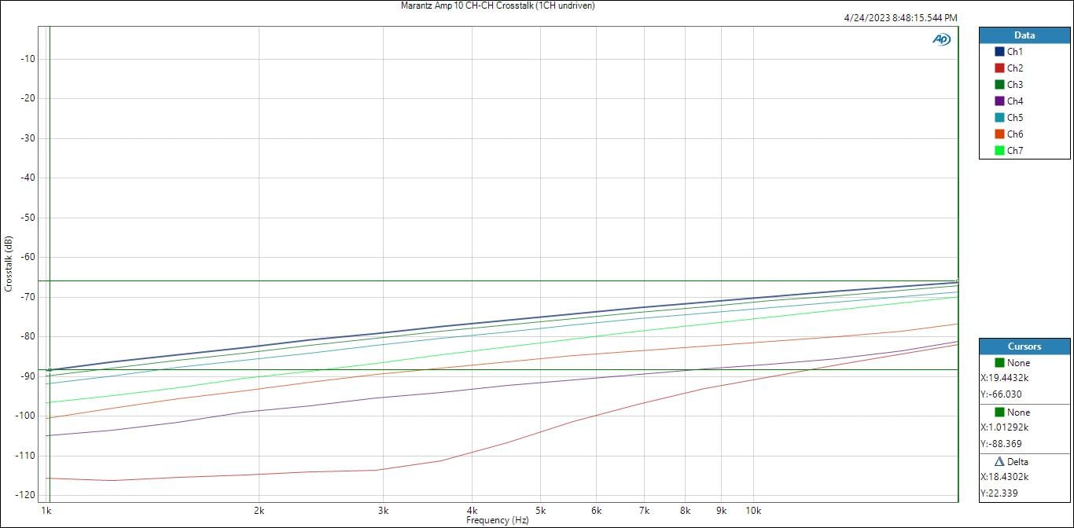The image size is (1074, 528).
Task: Click the Cursors panel header
Action: (1024, 346)
